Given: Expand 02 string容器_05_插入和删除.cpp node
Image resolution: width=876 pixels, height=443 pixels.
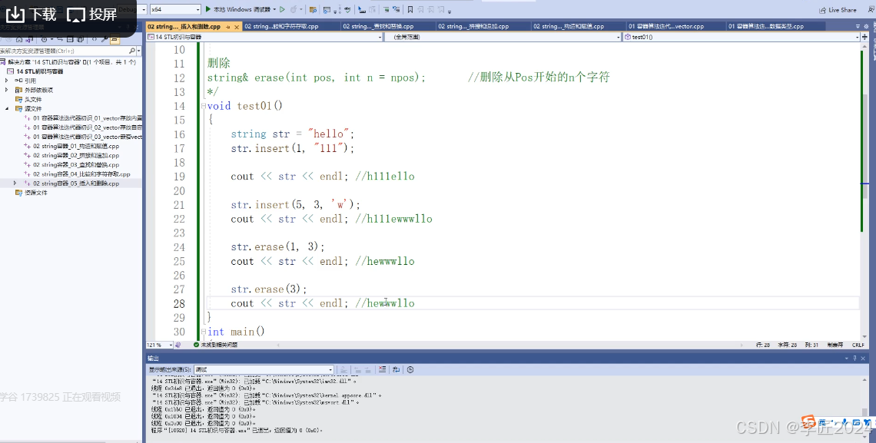Looking at the screenshot, I should coord(15,183).
